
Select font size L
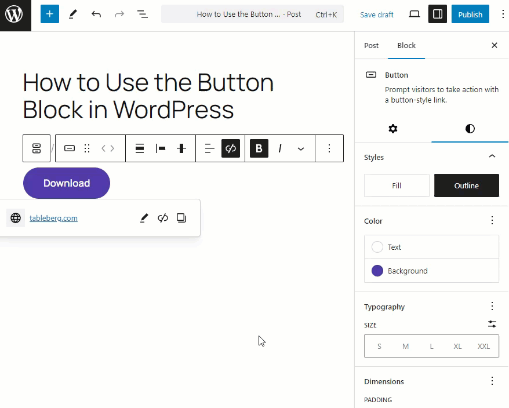pyautogui.click(x=431, y=347)
